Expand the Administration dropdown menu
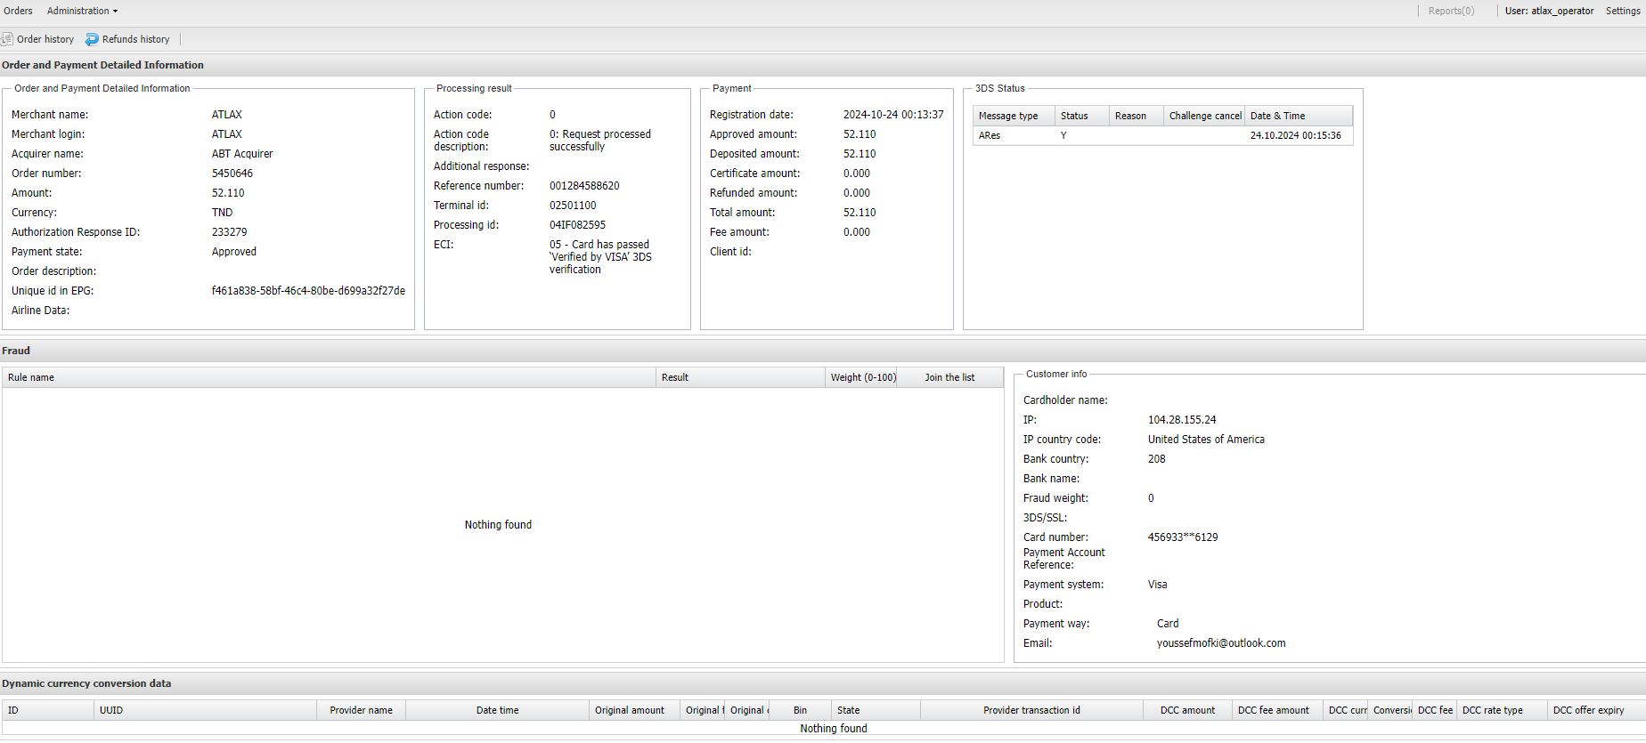This screenshot has height=743, width=1646. (82, 11)
